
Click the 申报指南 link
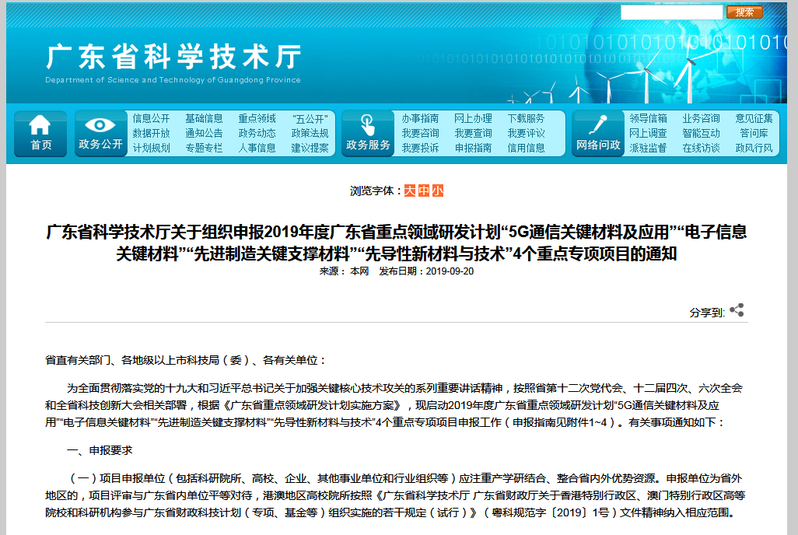(x=473, y=148)
